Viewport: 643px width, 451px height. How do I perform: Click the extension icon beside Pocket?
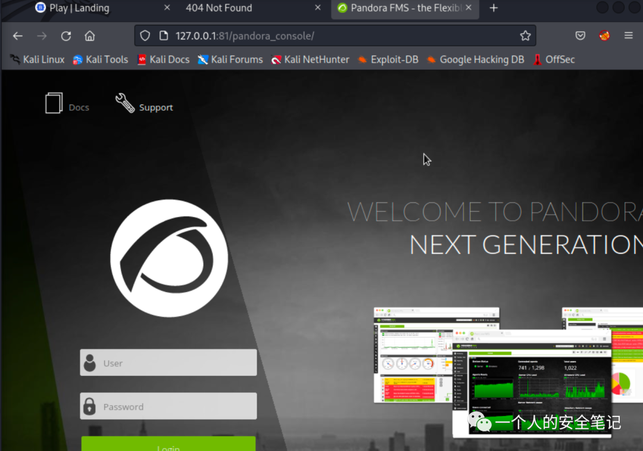604,36
